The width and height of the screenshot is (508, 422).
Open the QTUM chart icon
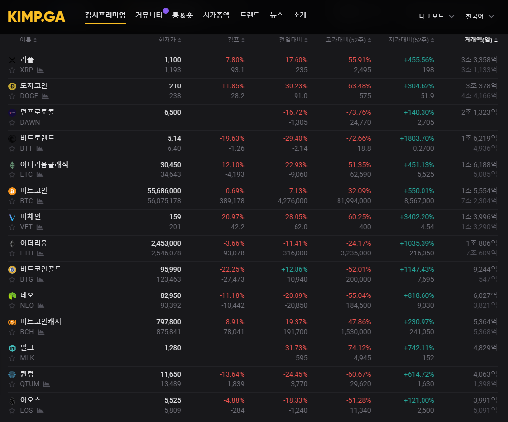(x=46, y=384)
